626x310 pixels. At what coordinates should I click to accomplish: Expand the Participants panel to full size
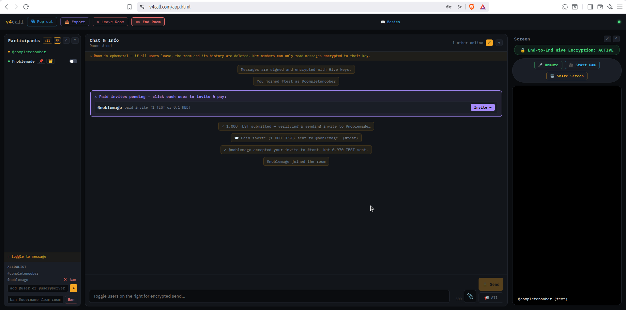pos(66,40)
